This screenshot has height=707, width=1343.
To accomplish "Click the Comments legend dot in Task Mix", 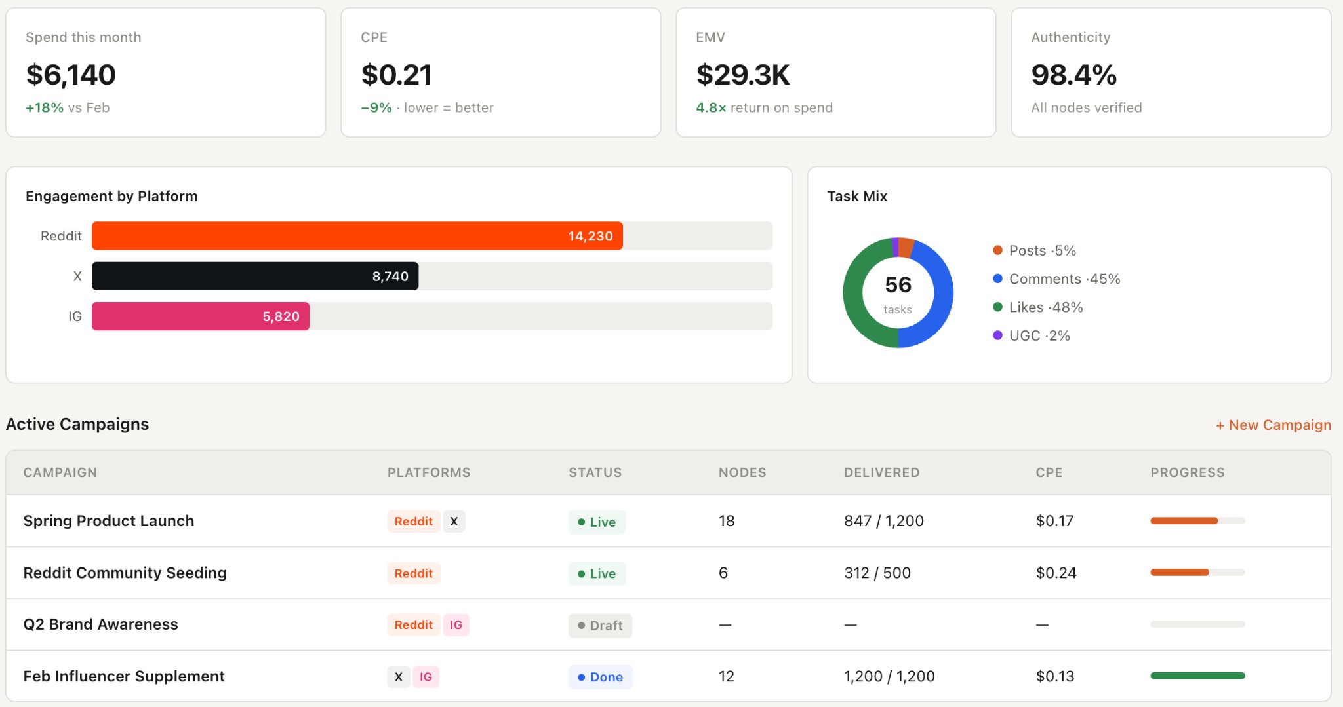I will coord(997,278).
